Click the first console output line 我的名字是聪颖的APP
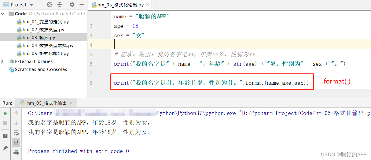Screen dimensions: 371x160 [90, 123]
